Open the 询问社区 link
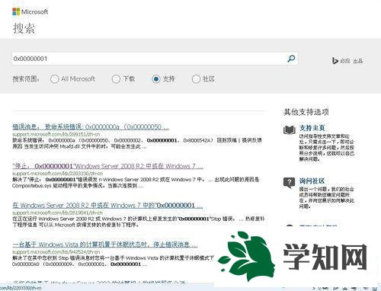The width and height of the screenshot is (381, 291). pos(312,181)
